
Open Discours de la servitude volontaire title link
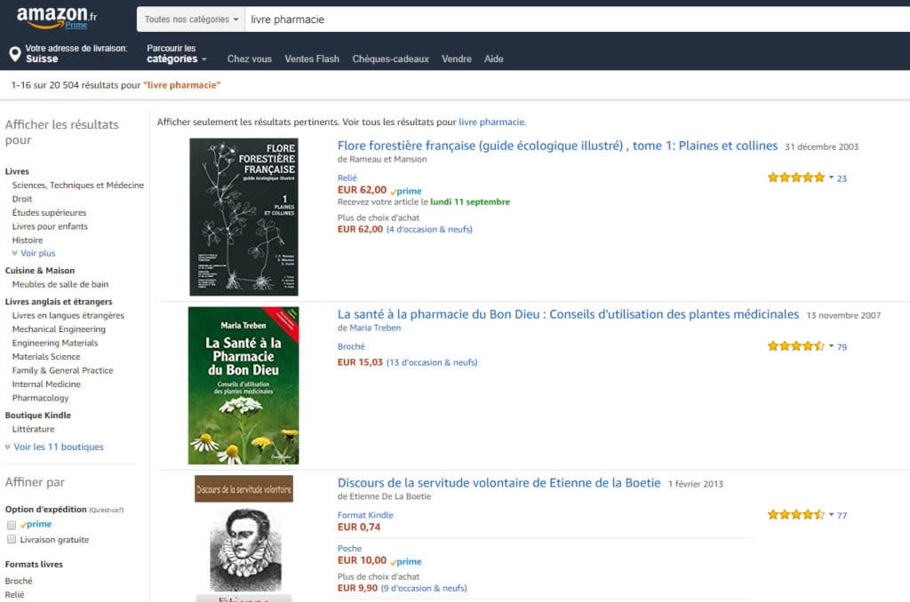click(499, 483)
